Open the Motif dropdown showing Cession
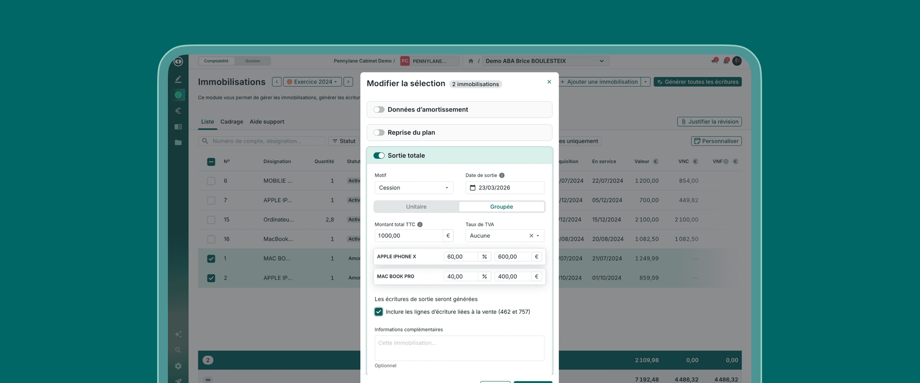The image size is (920, 383). 413,188
